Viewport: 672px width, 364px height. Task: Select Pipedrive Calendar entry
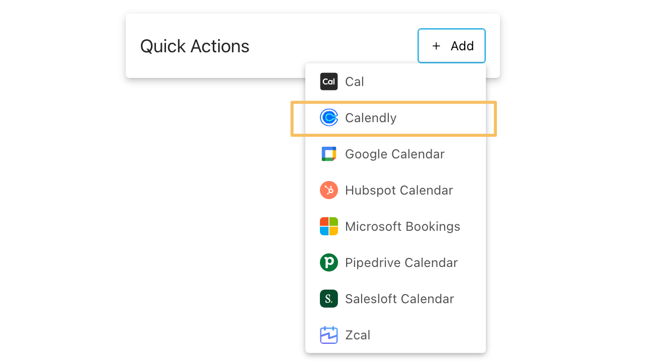401,262
